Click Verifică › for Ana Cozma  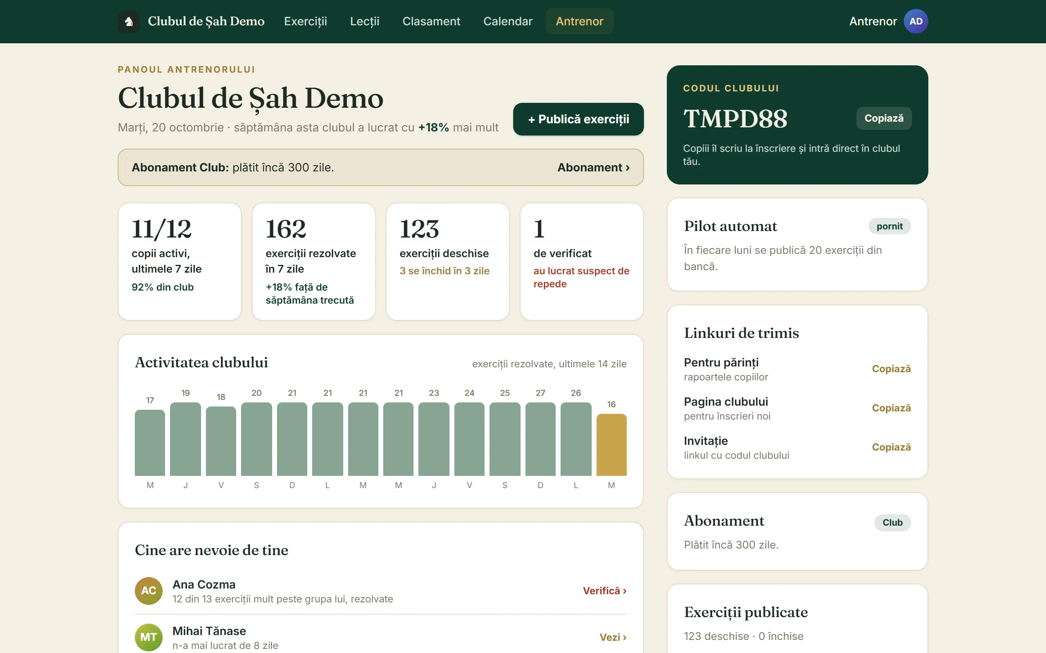click(604, 591)
